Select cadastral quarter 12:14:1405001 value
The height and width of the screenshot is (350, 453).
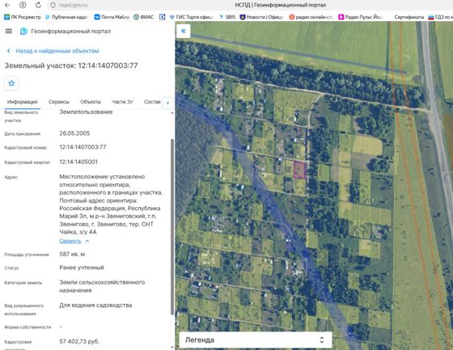coord(78,162)
